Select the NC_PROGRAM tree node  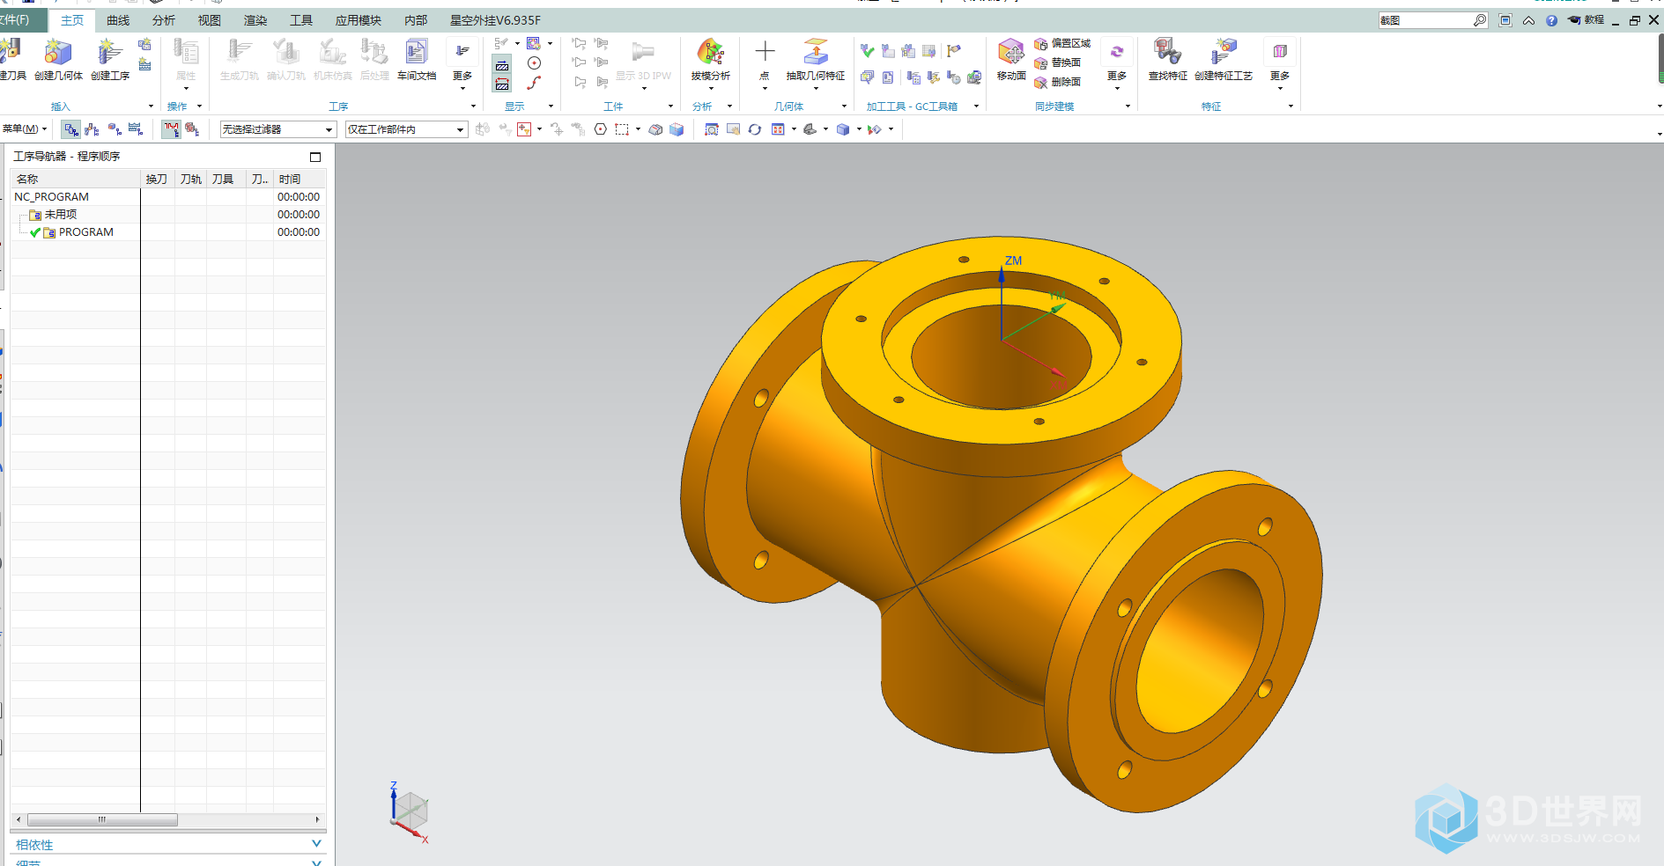click(x=52, y=197)
